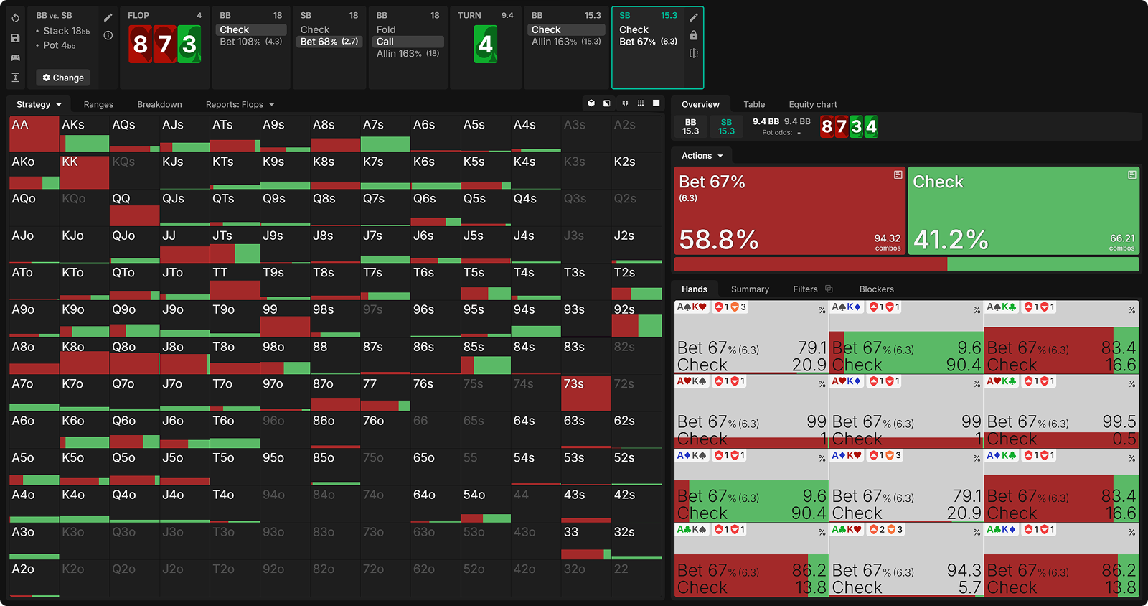Open the Blockers tab
1148x606 pixels.
click(x=876, y=289)
